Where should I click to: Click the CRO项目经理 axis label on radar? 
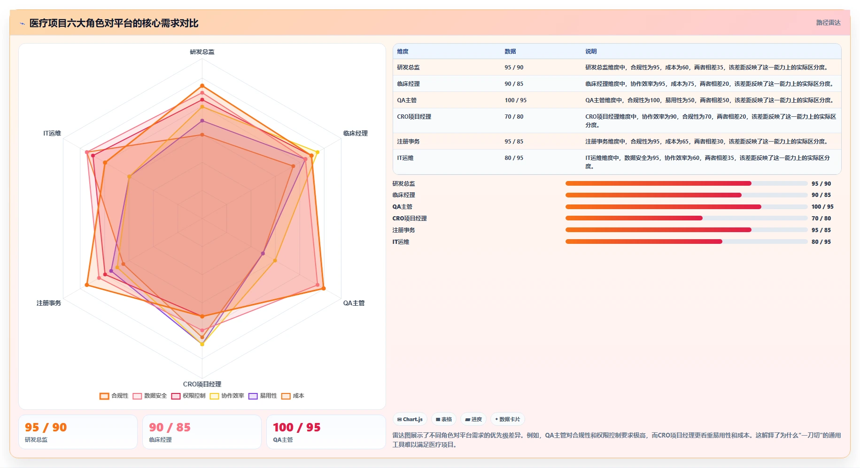[x=202, y=384]
